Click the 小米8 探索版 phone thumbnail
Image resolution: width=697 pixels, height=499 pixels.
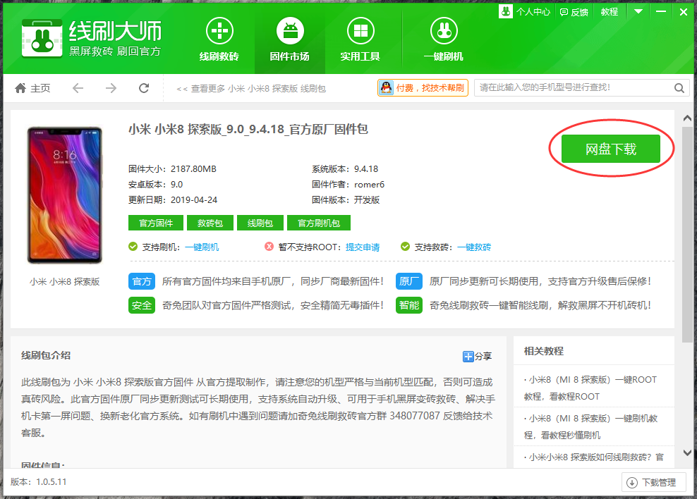[65, 195]
